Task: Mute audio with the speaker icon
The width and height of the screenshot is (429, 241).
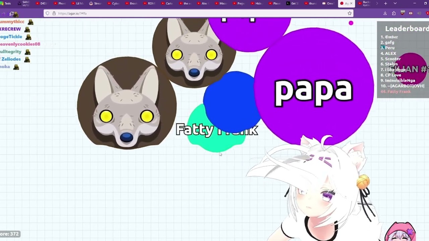Action: (x=419, y=13)
